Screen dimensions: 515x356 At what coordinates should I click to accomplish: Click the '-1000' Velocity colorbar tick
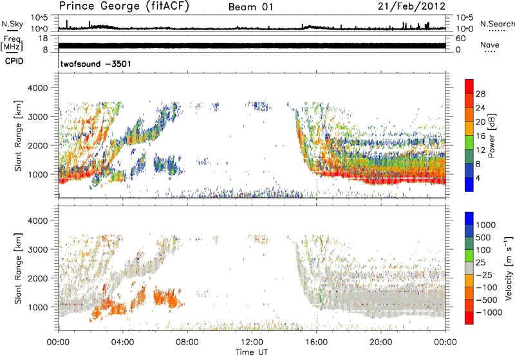489,312
